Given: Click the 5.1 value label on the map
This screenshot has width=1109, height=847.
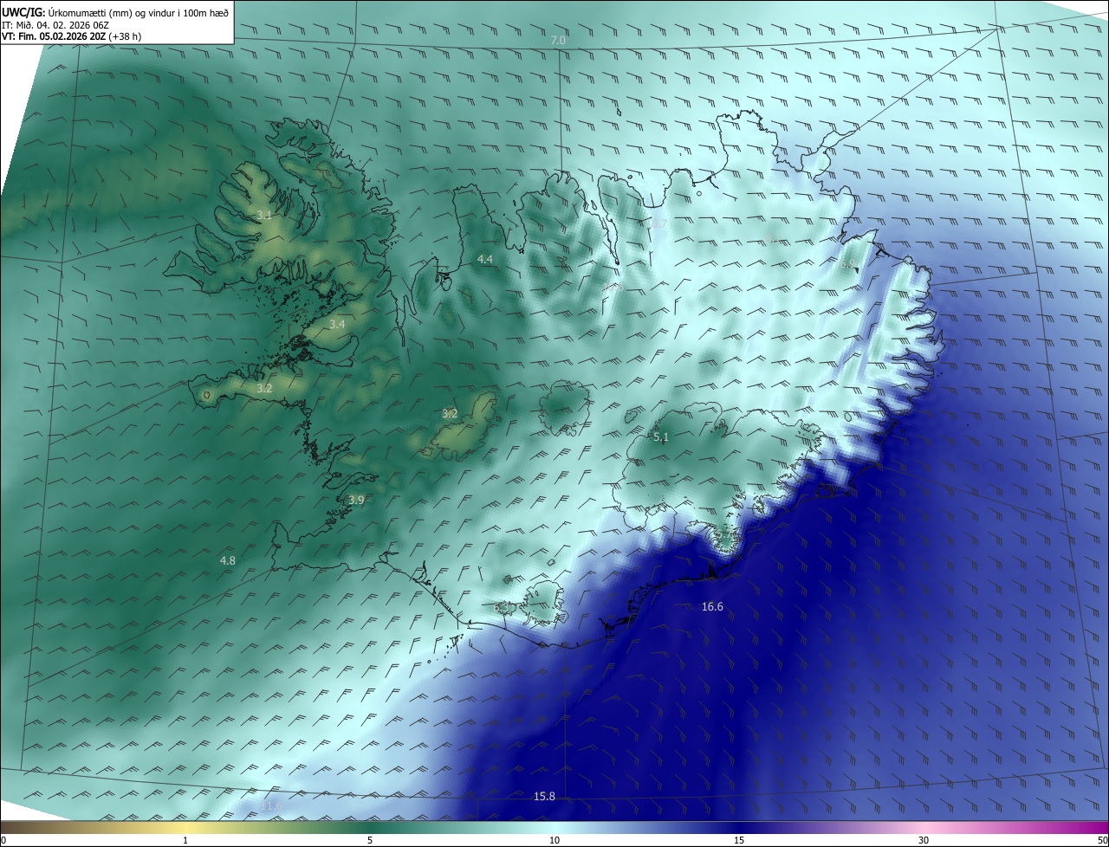Looking at the screenshot, I should click(x=661, y=437).
